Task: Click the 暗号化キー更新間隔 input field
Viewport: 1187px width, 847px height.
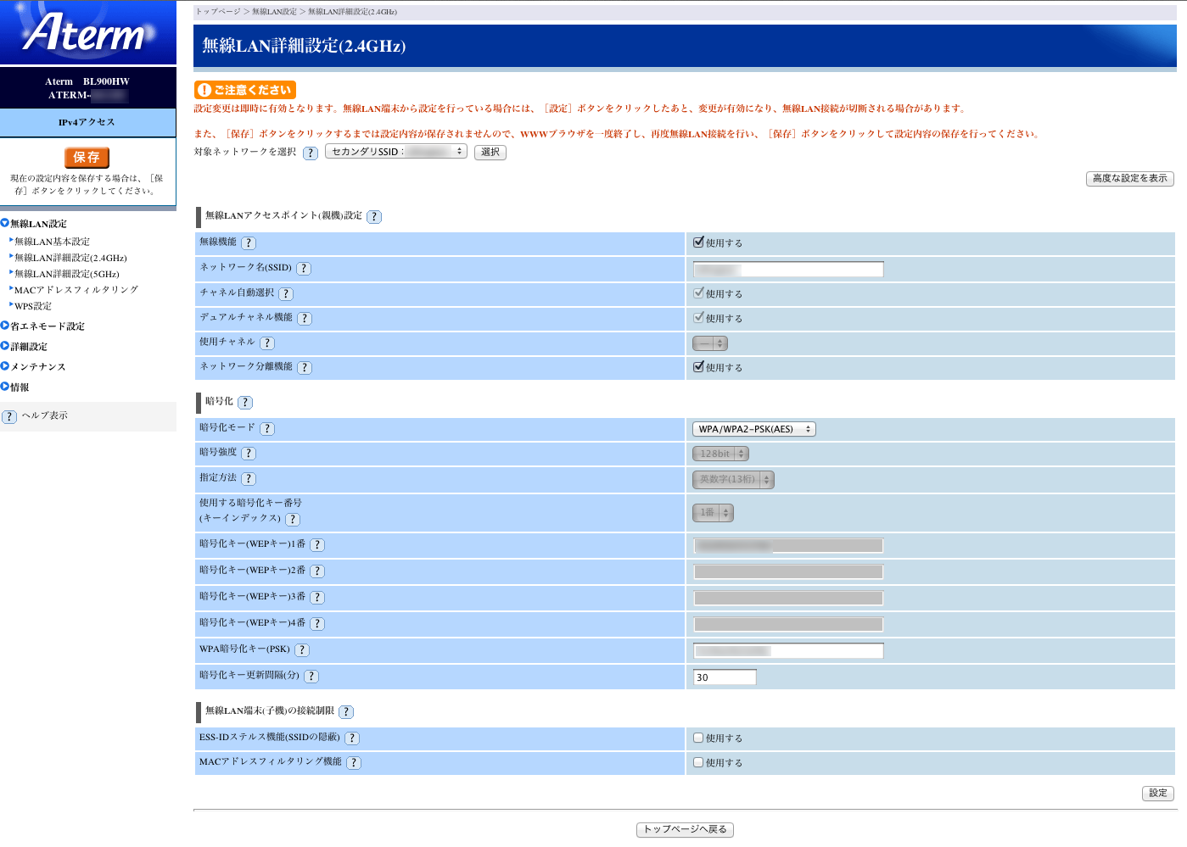Action: pos(725,677)
